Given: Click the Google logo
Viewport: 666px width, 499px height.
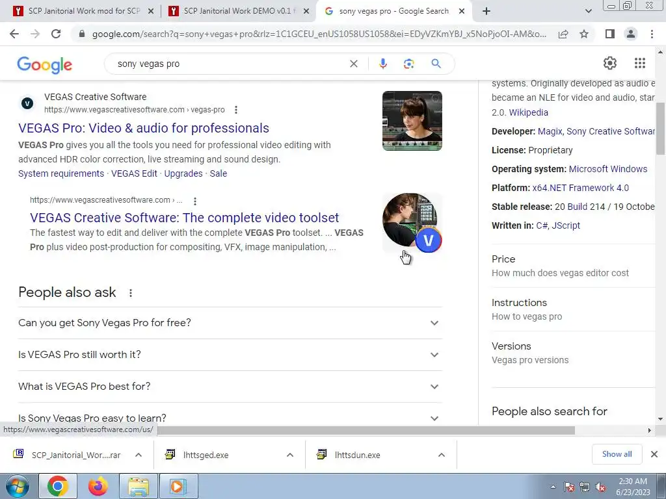Looking at the screenshot, I should click(x=45, y=64).
